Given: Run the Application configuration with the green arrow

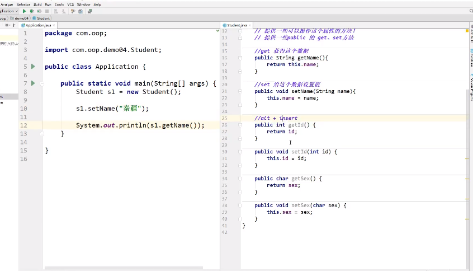Looking at the screenshot, I should coord(25,11).
